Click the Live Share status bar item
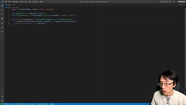Screen dimensions: 186x105 [22, 104]
